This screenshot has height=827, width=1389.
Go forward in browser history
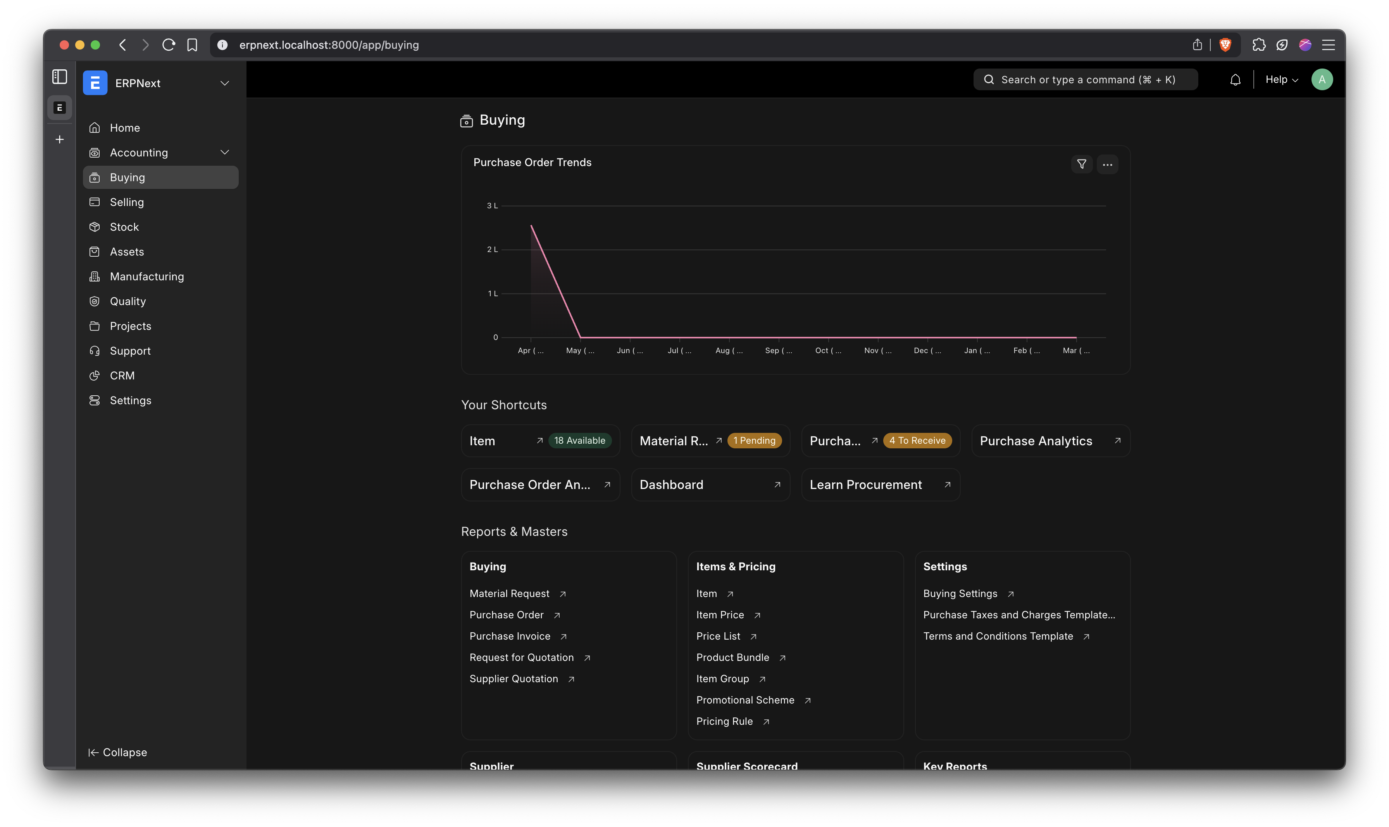146,45
